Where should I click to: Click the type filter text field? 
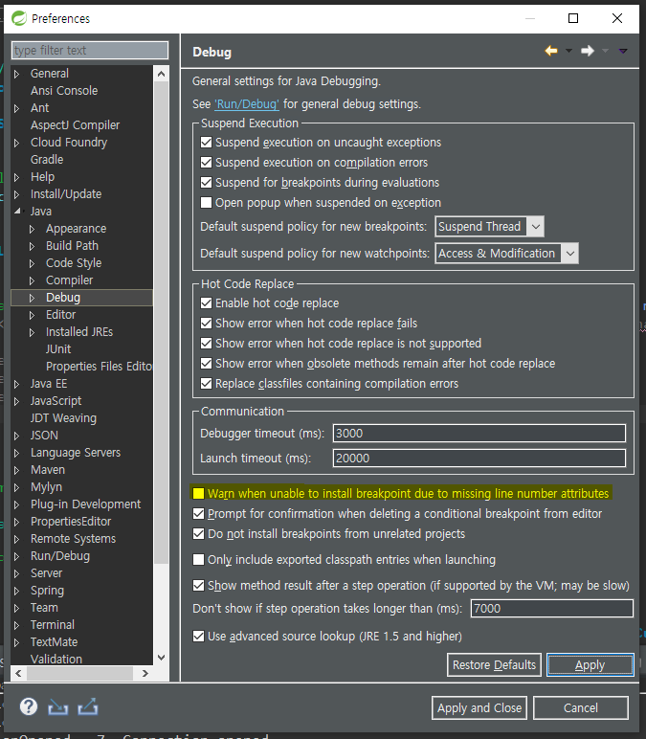pos(90,50)
